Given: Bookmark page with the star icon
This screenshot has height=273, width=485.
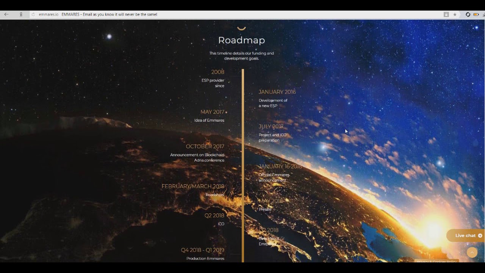Looking at the screenshot, I should [455, 14].
